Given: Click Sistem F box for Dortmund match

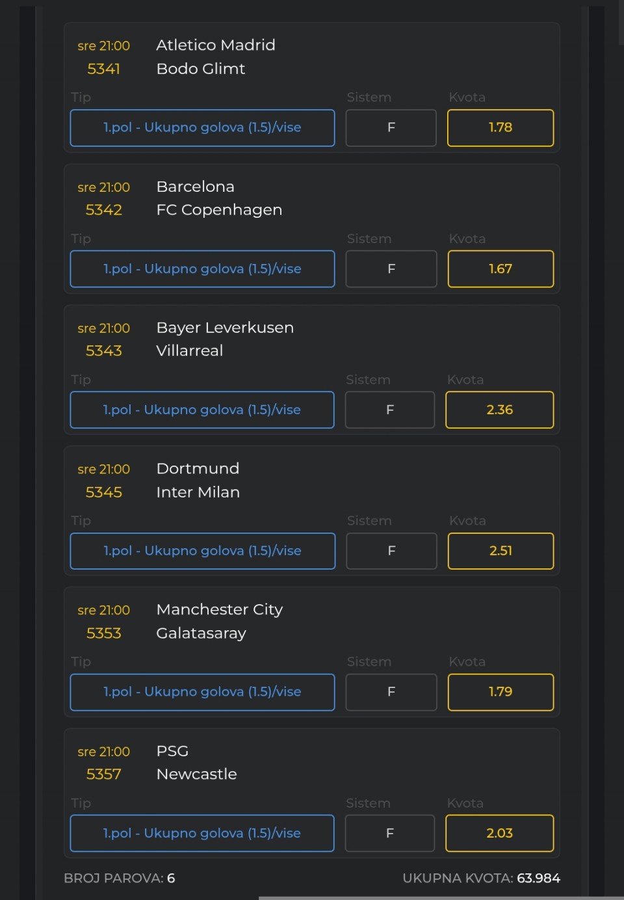Looking at the screenshot, I should coord(391,551).
